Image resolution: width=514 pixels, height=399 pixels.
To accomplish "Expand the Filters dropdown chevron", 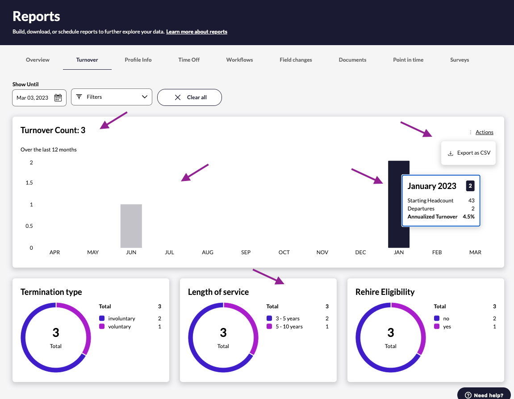I will coord(144,97).
